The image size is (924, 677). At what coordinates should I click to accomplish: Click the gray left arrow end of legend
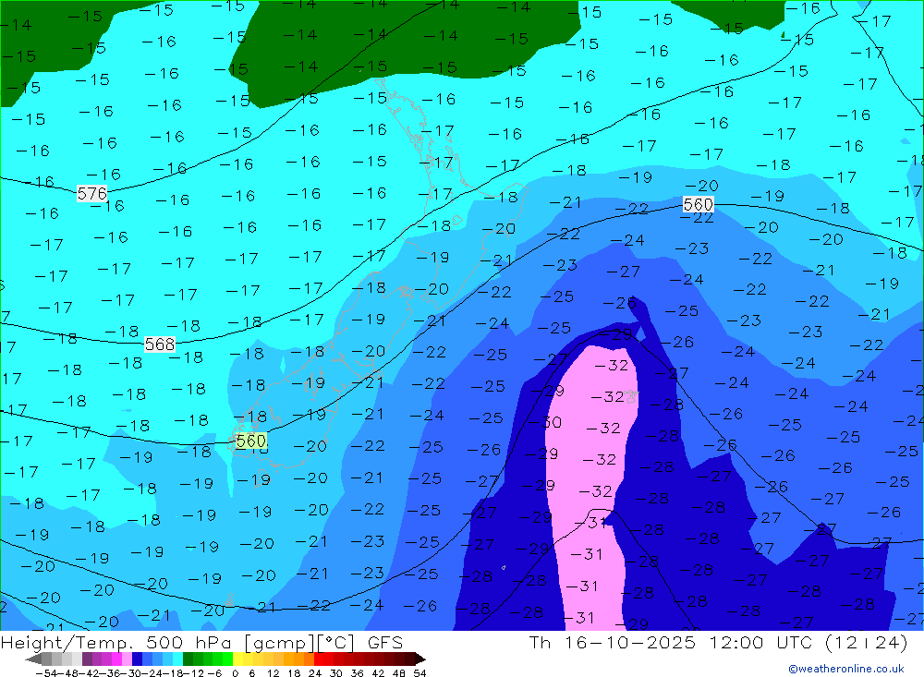click(33, 659)
